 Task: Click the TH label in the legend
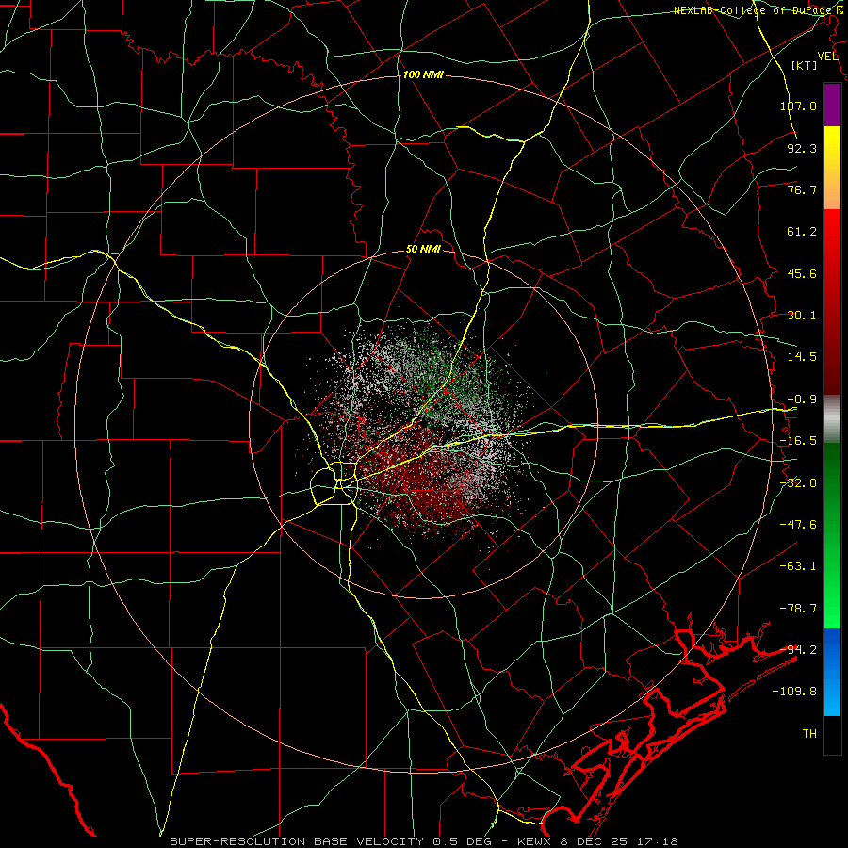click(x=809, y=734)
